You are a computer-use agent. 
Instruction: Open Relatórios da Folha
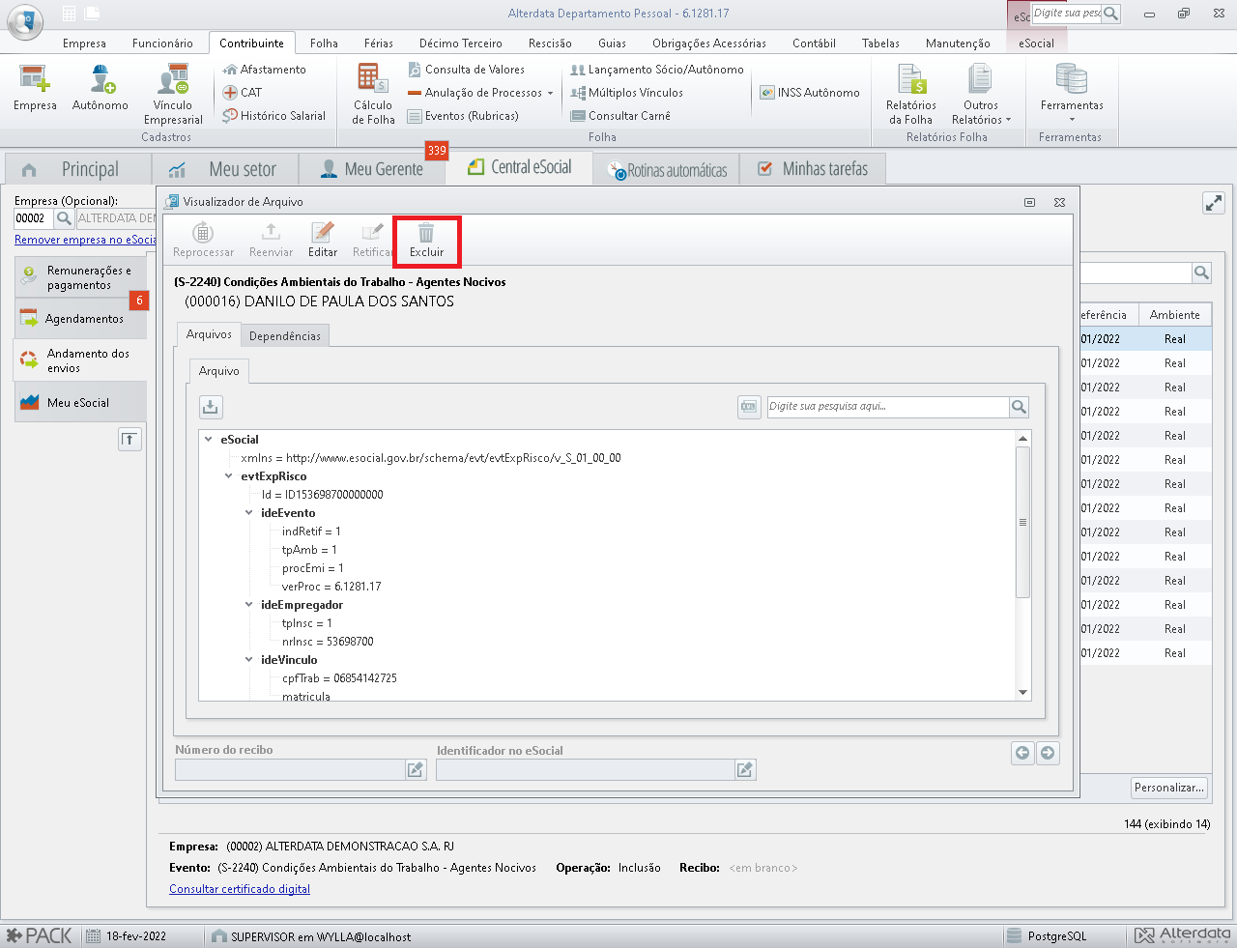click(911, 94)
